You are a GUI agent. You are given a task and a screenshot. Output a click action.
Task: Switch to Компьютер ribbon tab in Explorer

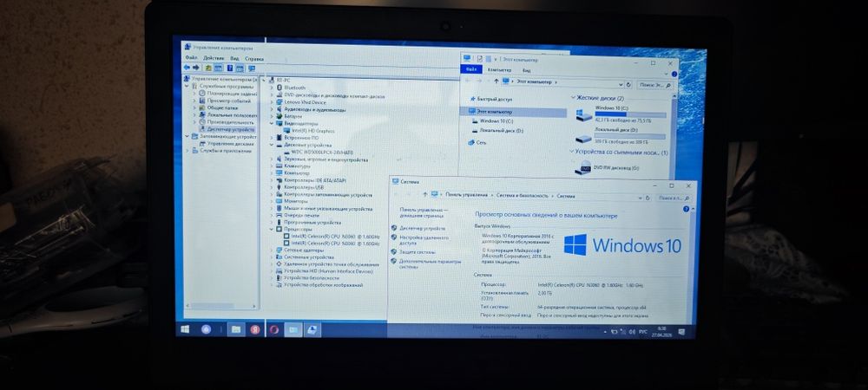point(499,70)
